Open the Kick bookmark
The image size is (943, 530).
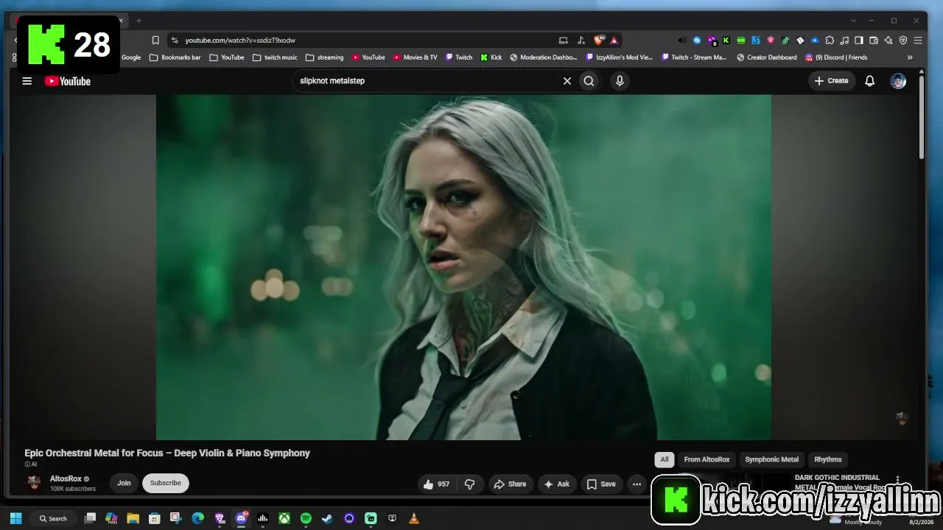click(491, 57)
